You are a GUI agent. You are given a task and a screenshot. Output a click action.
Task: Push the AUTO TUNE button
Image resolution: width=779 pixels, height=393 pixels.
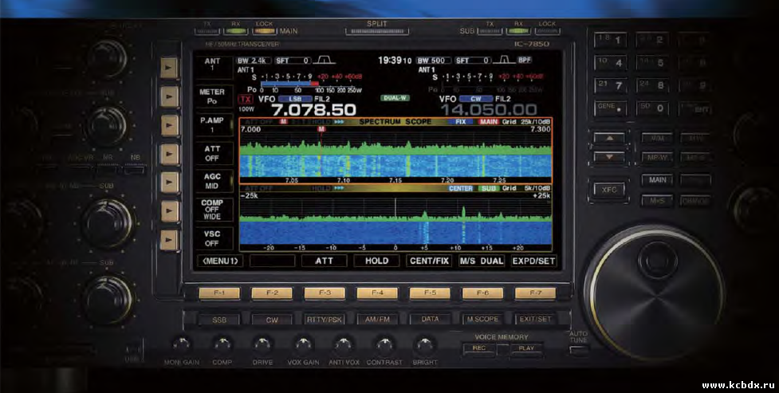579,350
